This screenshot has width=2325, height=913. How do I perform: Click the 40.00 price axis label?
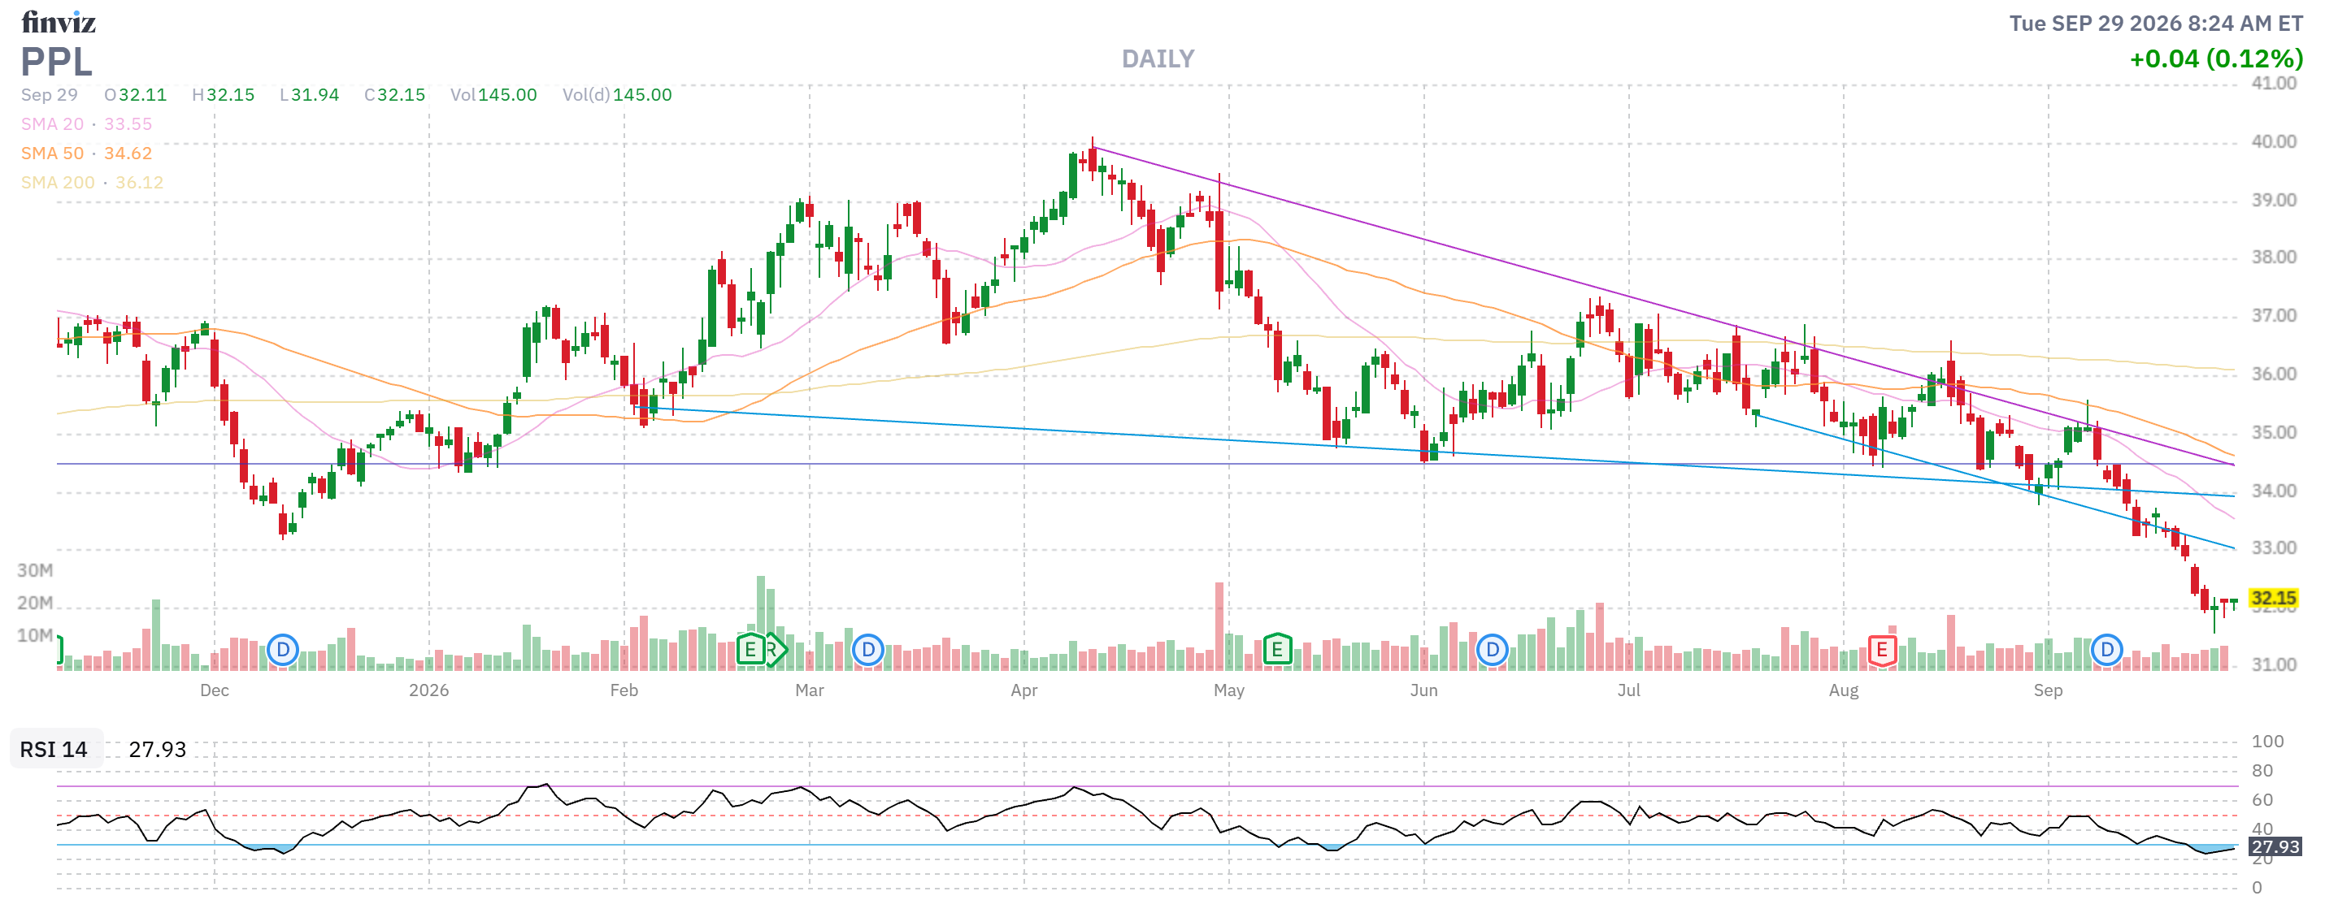coord(2274,141)
